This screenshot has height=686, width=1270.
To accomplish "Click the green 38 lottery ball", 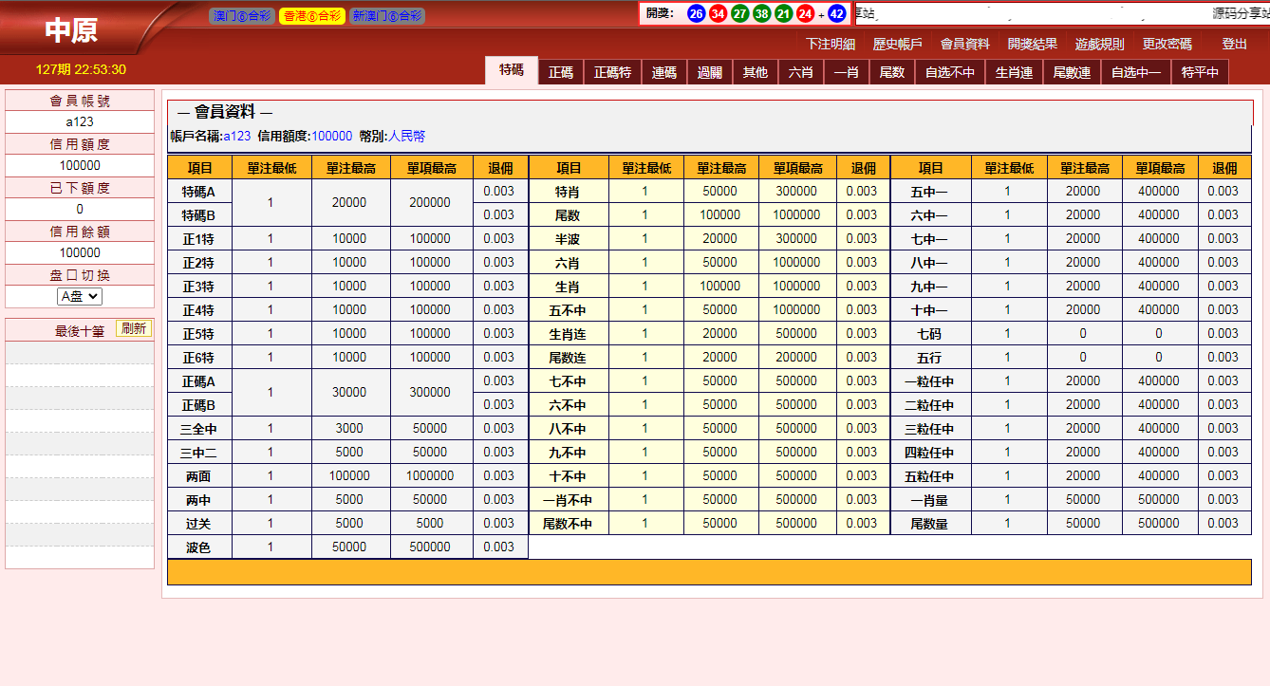I will (x=761, y=14).
